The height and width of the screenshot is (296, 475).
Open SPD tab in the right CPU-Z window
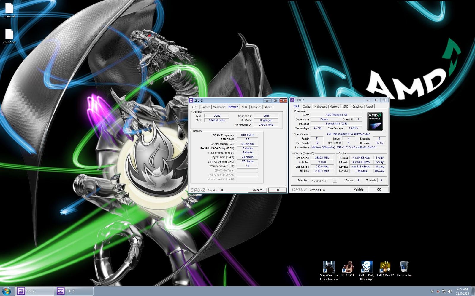[346, 107]
